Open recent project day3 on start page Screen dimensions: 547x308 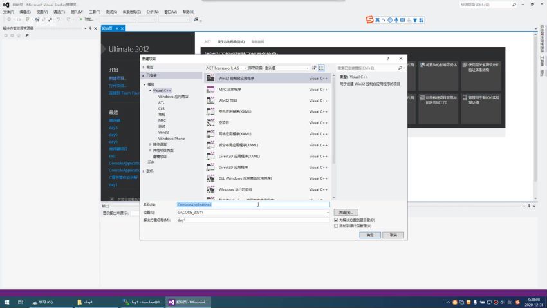tap(113, 128)
